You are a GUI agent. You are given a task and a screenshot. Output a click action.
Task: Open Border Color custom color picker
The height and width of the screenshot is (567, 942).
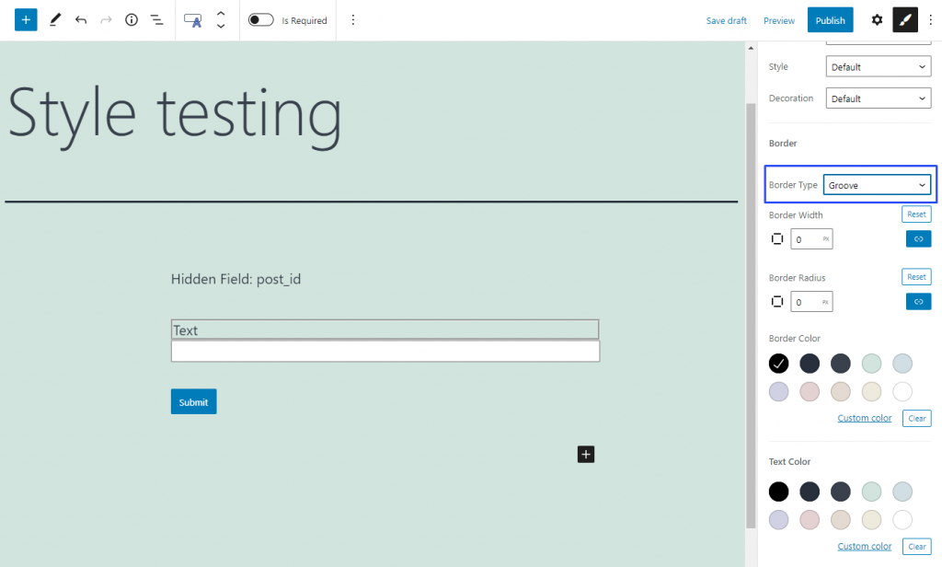(x=864, y=418)
